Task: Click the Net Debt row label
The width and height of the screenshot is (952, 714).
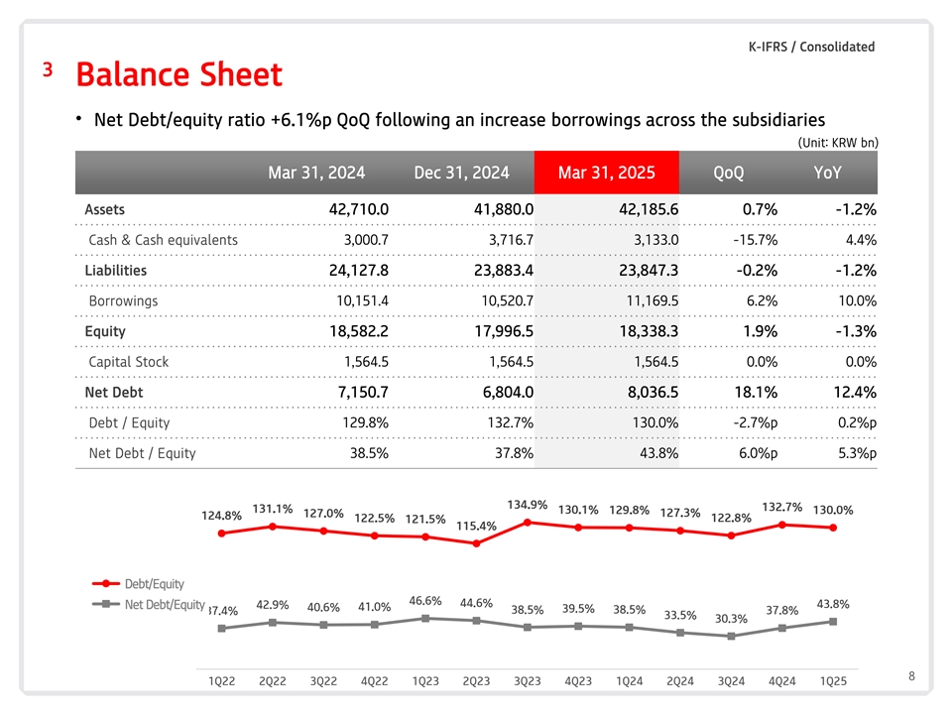Action: pyautogui.click(x=113, y=393)
